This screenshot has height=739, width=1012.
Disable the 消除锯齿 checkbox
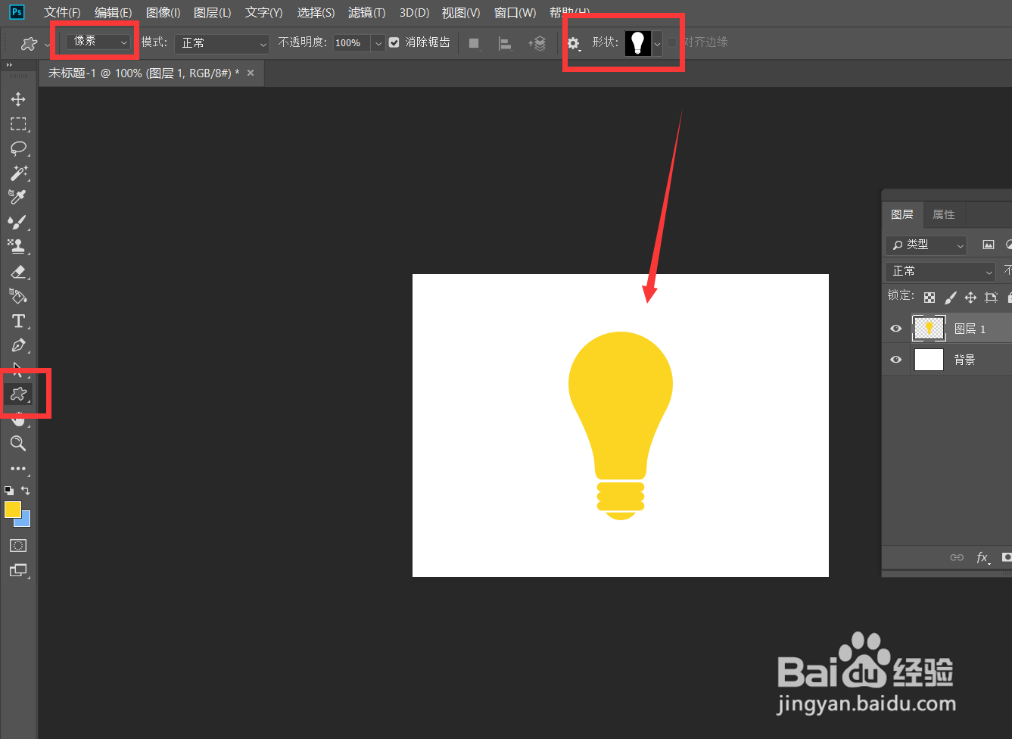[394, 42]
